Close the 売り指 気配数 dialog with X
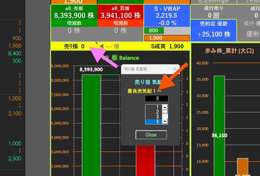The height and width of the screenshot is (176, 260). [x=175, y=69]
